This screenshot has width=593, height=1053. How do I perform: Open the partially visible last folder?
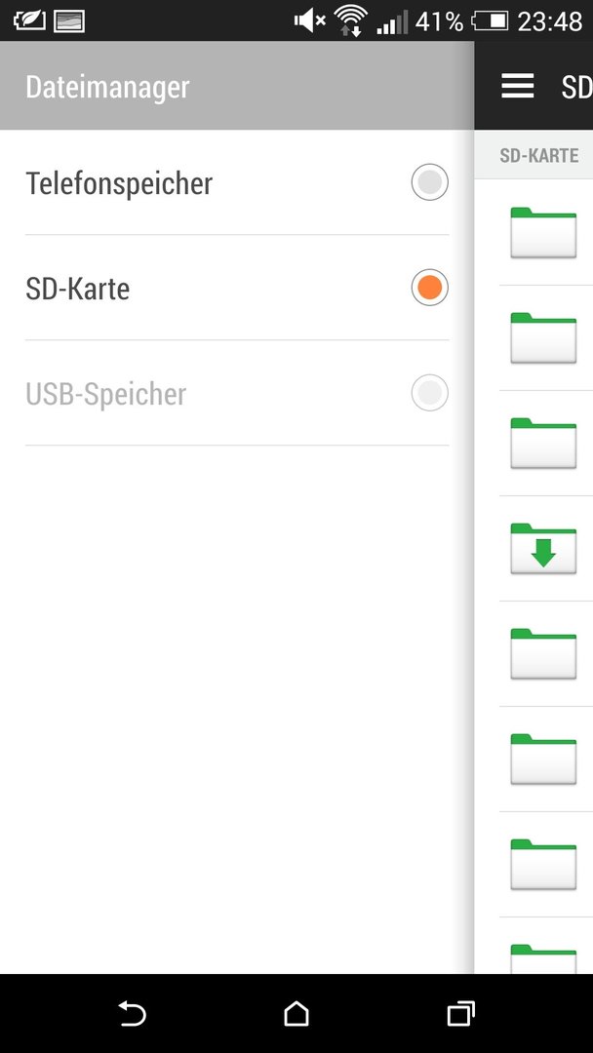coord(543,958)
